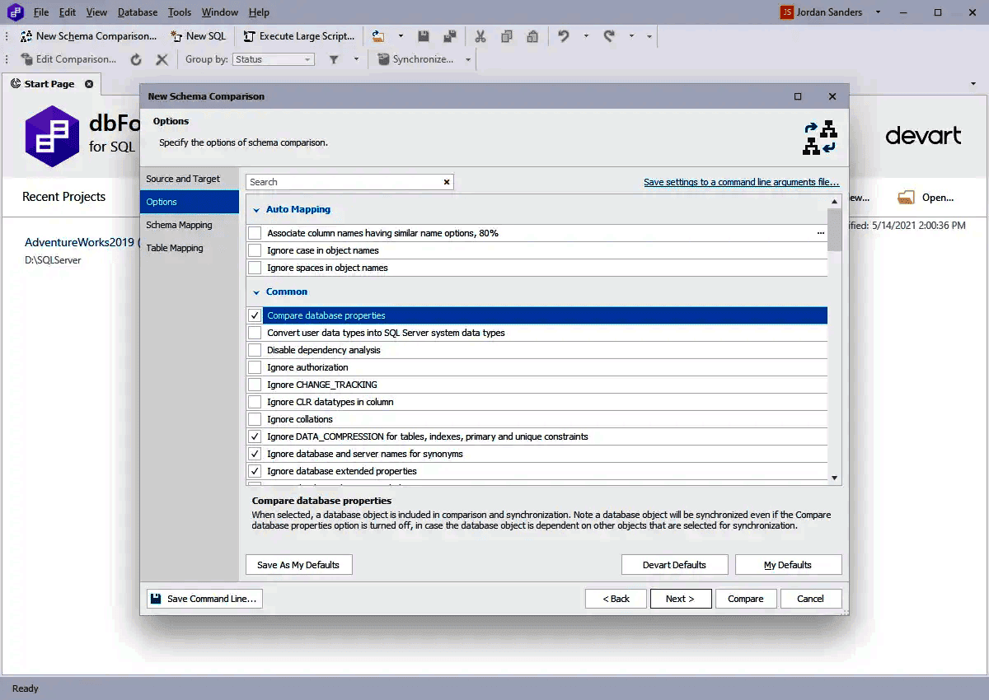989x700 pixels.
Task: Collapse the Common options section
Action: 256,292
